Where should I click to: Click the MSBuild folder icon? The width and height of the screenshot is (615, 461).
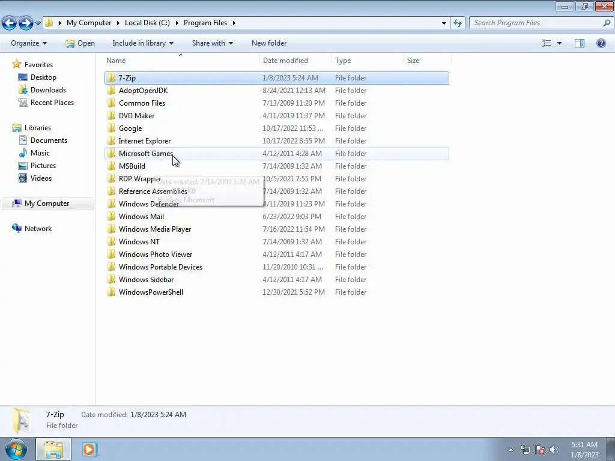[111, 166]
